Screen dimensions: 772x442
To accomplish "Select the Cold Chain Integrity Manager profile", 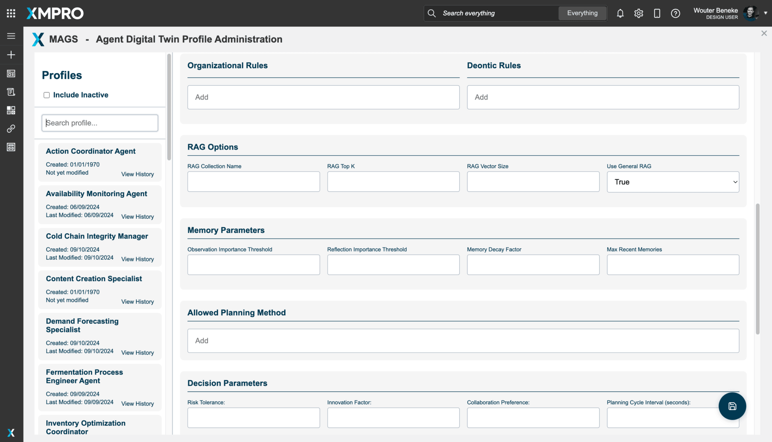I will (x=97, y=236).
